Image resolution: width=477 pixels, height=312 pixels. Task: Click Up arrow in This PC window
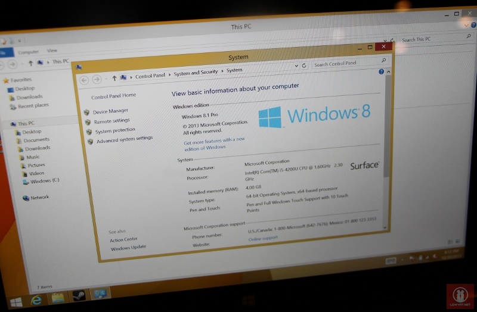pos(30,63)
